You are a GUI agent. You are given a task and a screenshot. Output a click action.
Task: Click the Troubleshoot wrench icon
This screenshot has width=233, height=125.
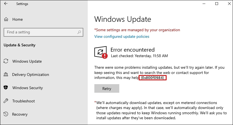(x=6, y=101)
